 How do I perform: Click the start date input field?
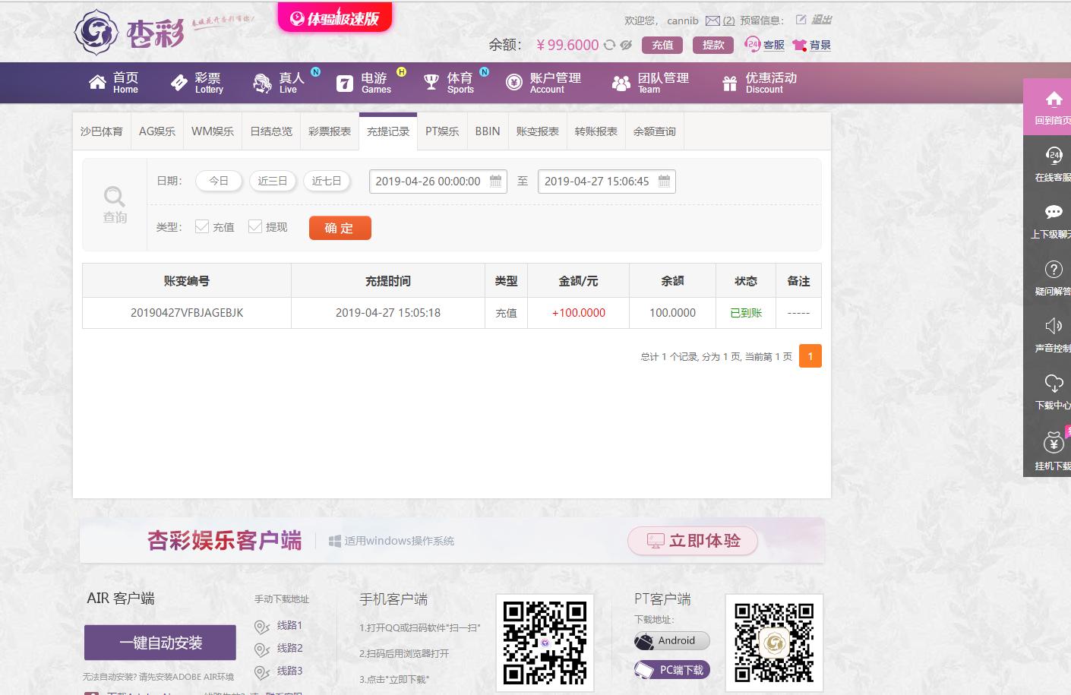pyautogui.click(x=438, y=182)
